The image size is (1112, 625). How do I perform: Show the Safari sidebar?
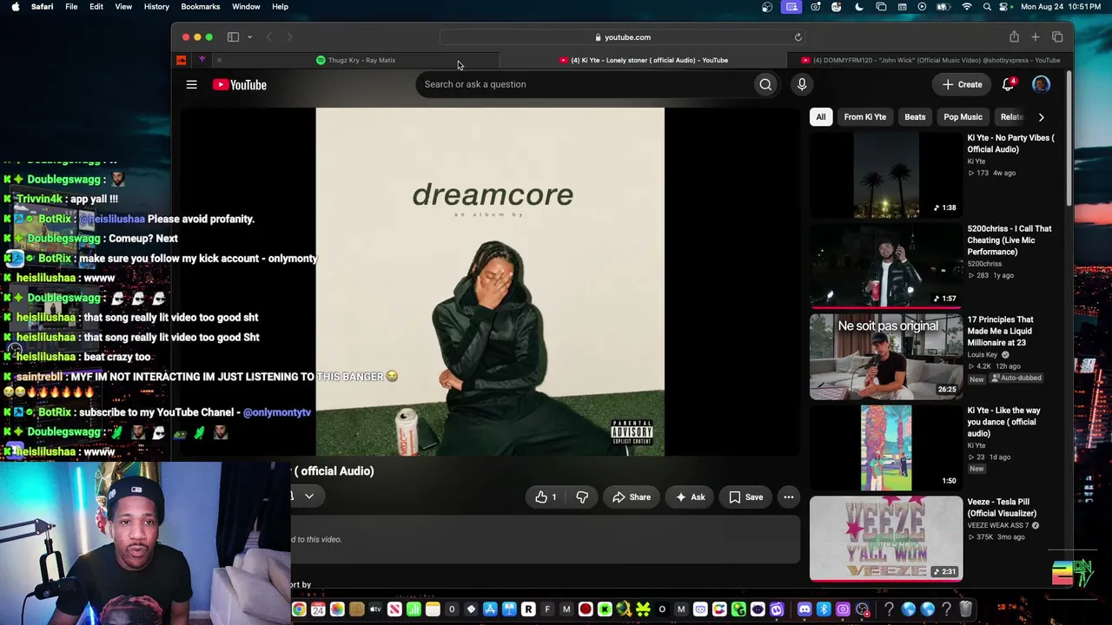(233, 37)
